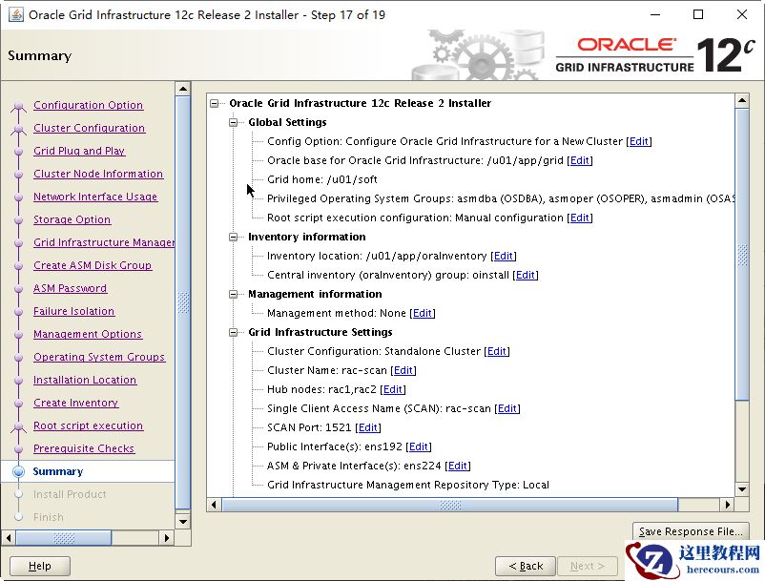Click summary tree scroll down arrow
The image size is (765, 581).
742,489
